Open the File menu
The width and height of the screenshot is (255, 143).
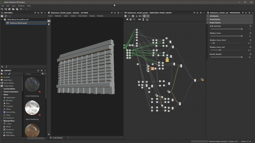pos(3,6)
